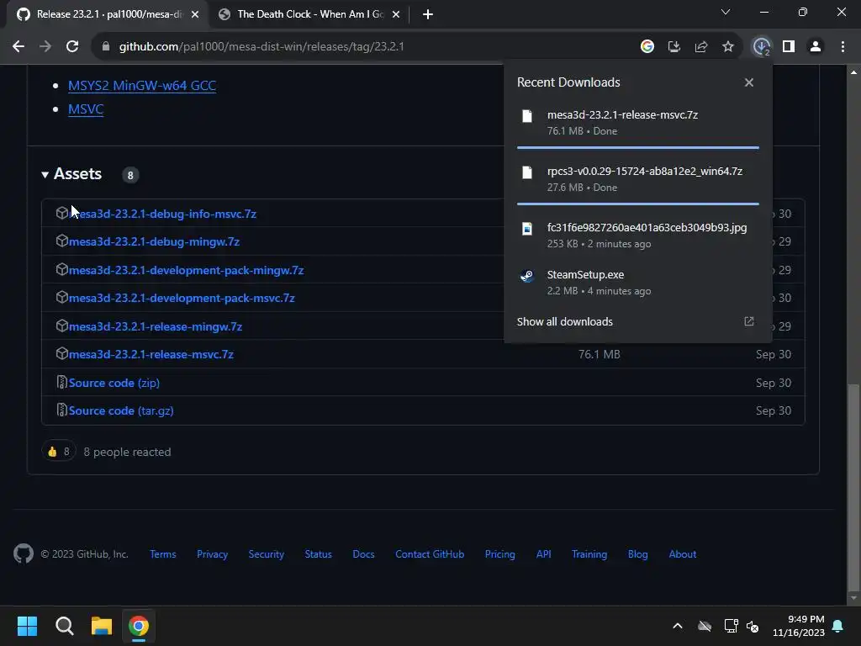Click the Chrome taskbar icon
Image resolution: width=861 pixels, height=646 pixels.
tap(139, 626)
